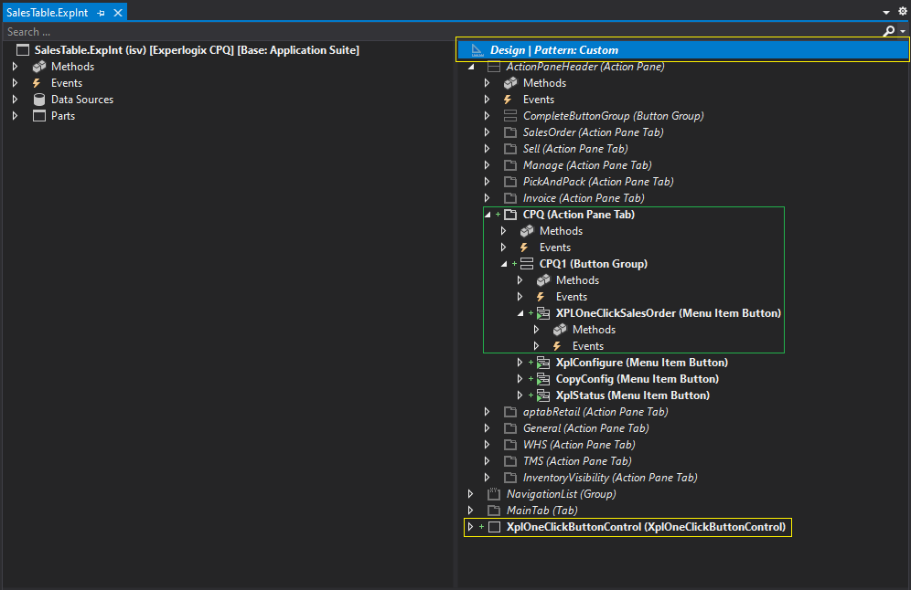
Task: Expand the MainTab (Tab) node
Action: 471,511
